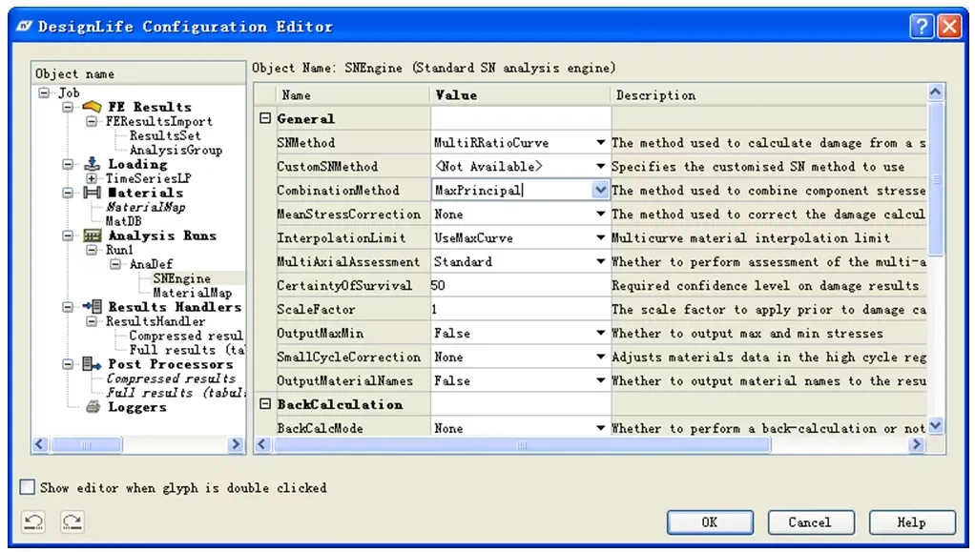Viewport: 975px width, 552px height.
Task: Click property grid vertical scroll up arrow
Action: (935, 92)
